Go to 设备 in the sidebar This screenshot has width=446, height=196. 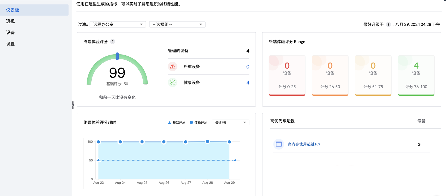pos(10,33)
